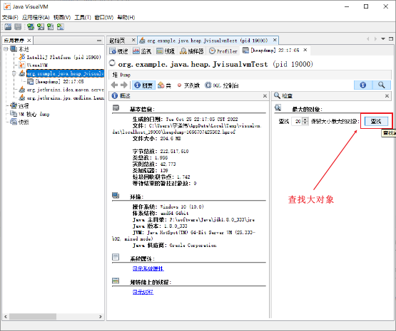Toggle the OQL 控制台 view button
Viewport: 396px width, 331px height.
pyautogui.click(x=221, y=85)
